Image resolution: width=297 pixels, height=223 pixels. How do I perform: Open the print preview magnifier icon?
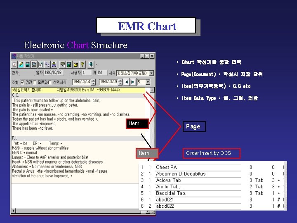pyautogui.click(x=34, y=65)
